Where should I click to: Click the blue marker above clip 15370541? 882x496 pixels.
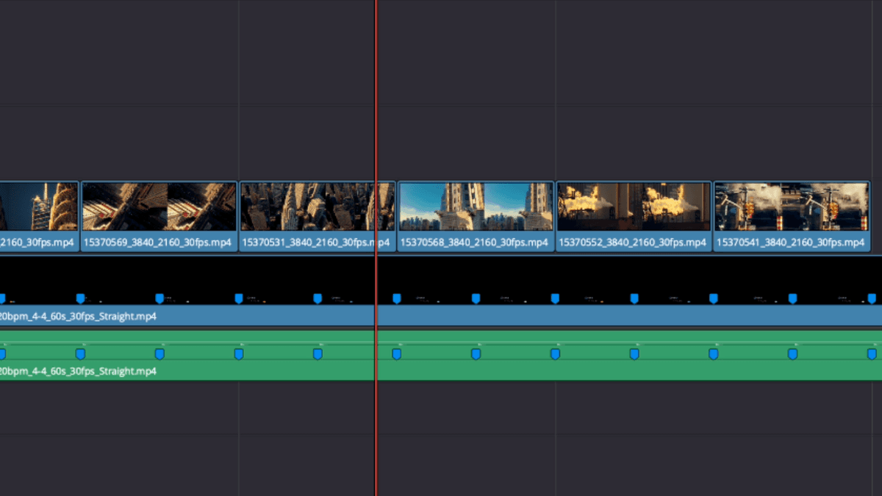792,298
